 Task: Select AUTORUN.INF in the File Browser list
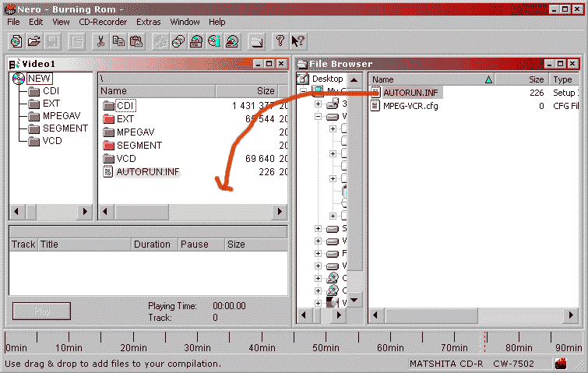point(410,93)
